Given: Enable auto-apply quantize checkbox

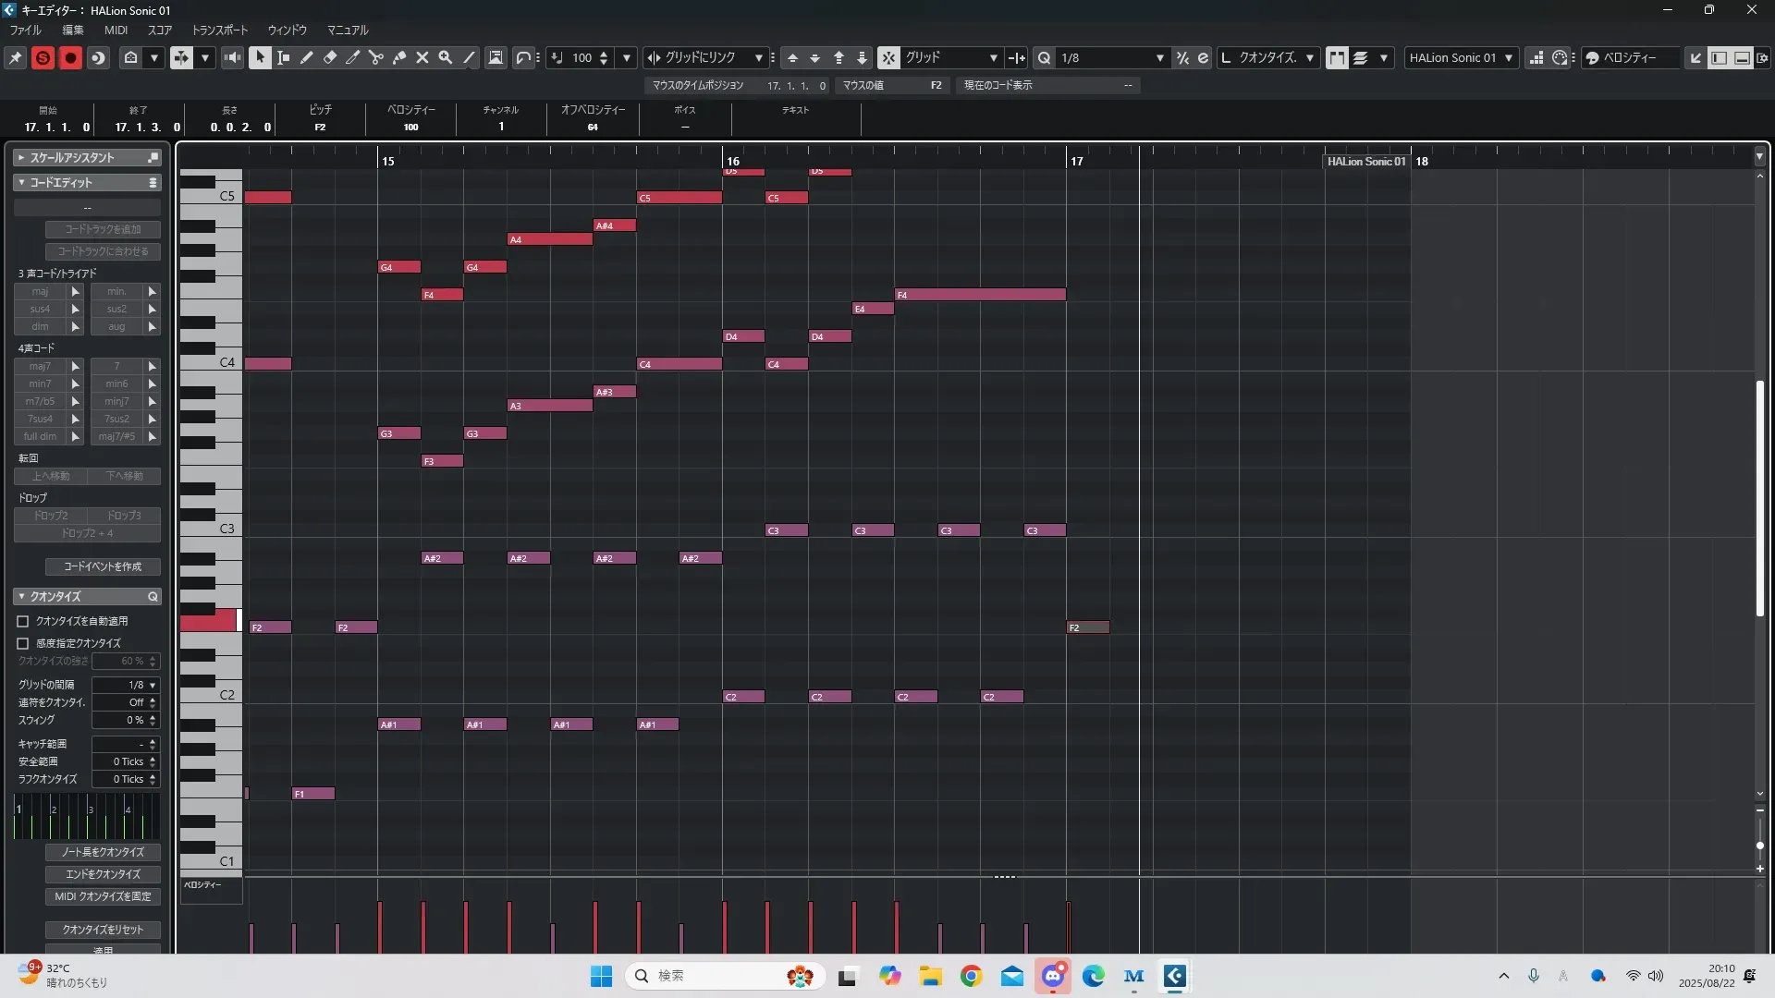Looking at the screenshot, I should 23,621.
